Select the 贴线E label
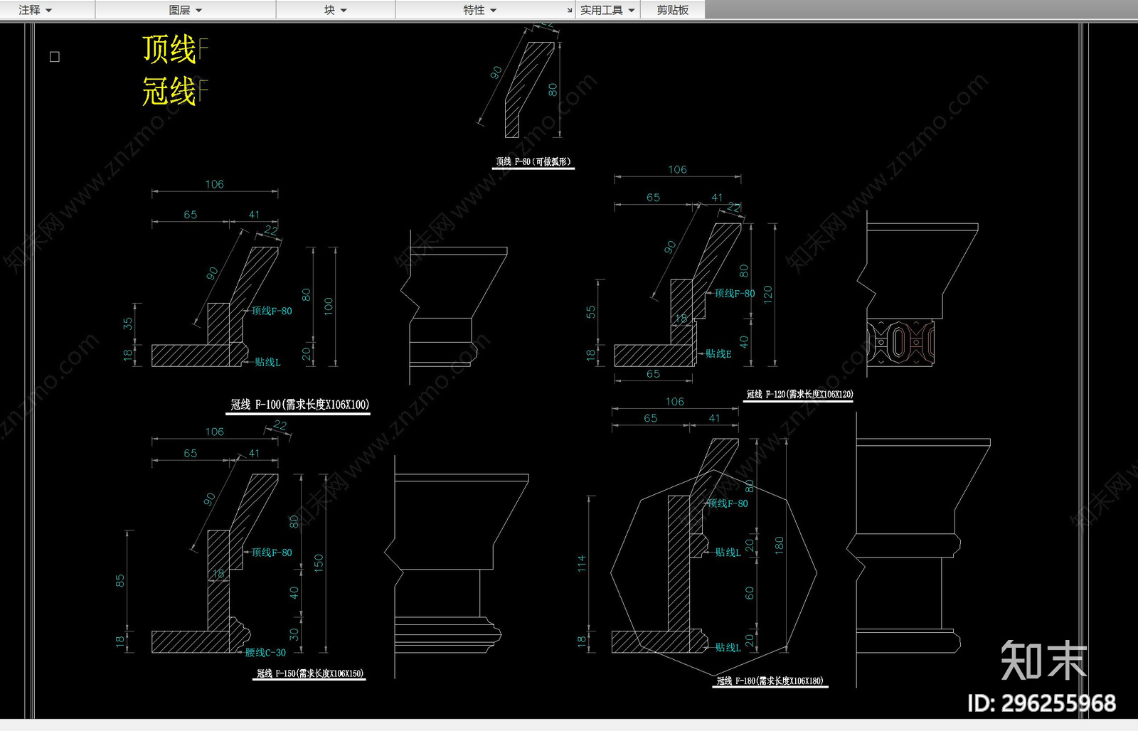The image size is (1138, 731). click(718, 353)
